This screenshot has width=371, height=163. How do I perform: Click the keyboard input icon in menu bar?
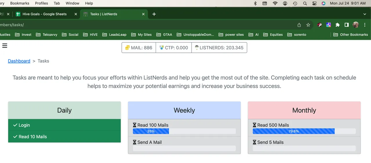(265, 3)
